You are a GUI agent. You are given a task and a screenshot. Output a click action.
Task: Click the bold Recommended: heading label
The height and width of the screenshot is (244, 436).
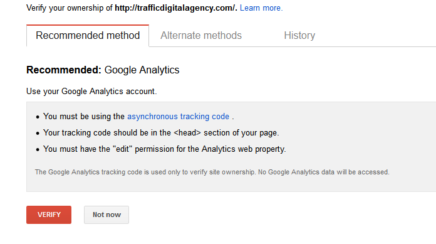(64, 70)
